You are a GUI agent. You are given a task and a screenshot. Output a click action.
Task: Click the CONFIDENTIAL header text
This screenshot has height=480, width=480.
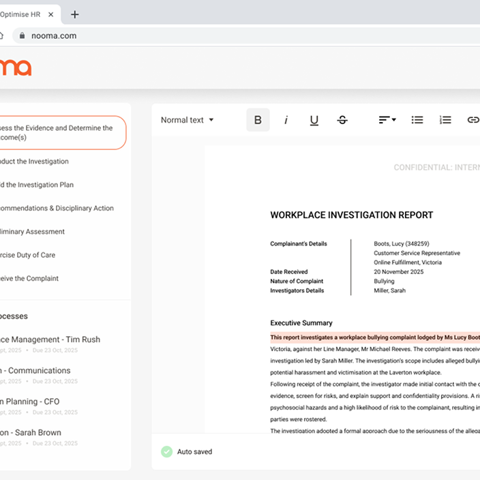coord(437,168)
